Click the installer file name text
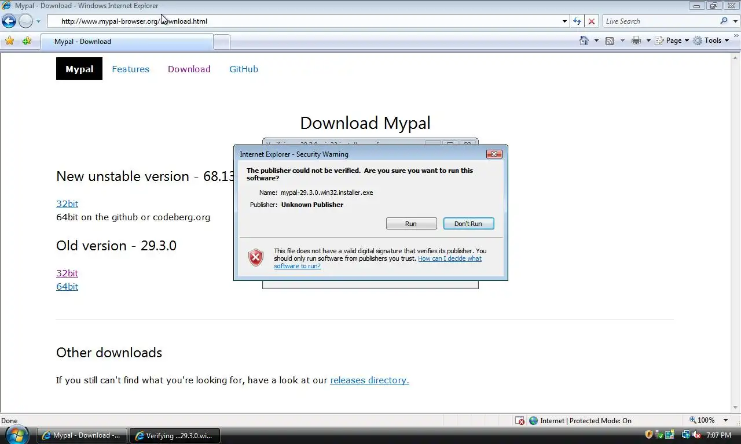 [x=327, y=193]
